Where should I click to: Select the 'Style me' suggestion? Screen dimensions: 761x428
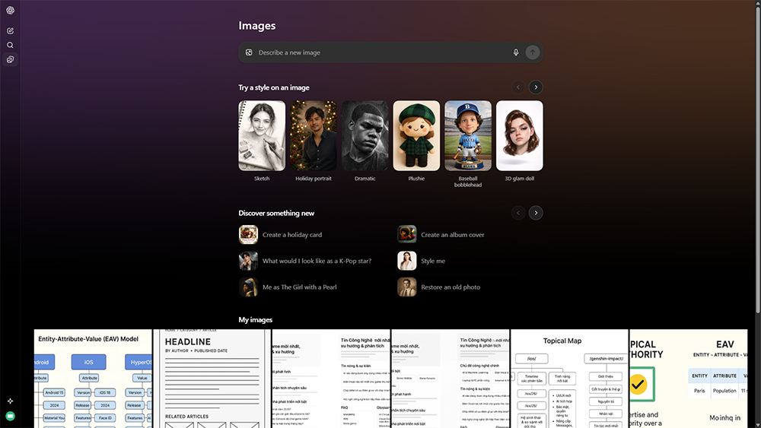(x=433, y=261)
